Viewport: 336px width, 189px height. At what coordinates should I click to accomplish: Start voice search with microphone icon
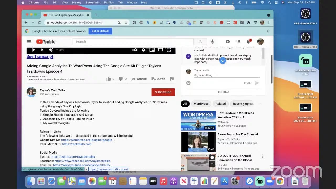[x=212, y=41]
